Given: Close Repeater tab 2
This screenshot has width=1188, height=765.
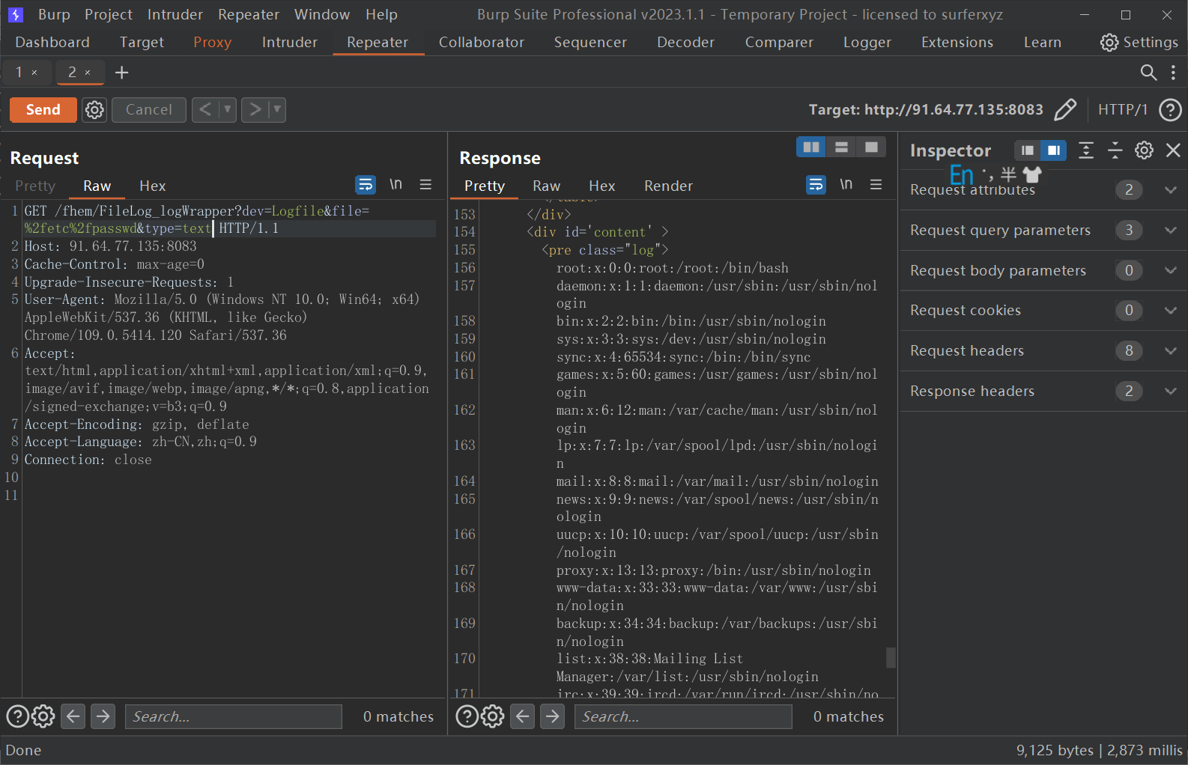Looking at the screenshot, I should [x=88, y=73].
